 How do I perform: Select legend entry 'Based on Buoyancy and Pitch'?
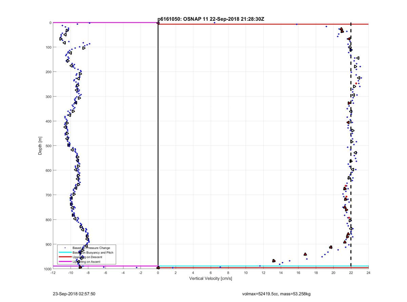pos(93,252)
